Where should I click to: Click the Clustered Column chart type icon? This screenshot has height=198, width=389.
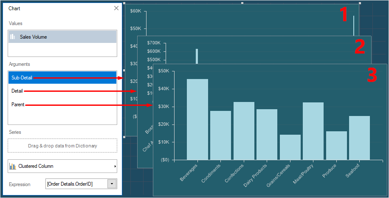(13, 166)
